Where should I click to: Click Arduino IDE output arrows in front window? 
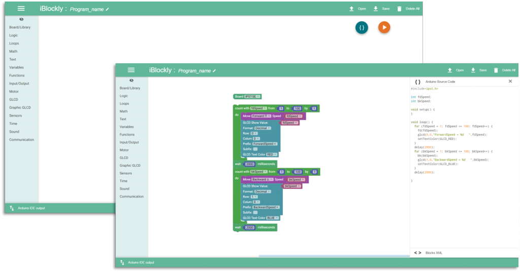point(122,262)
